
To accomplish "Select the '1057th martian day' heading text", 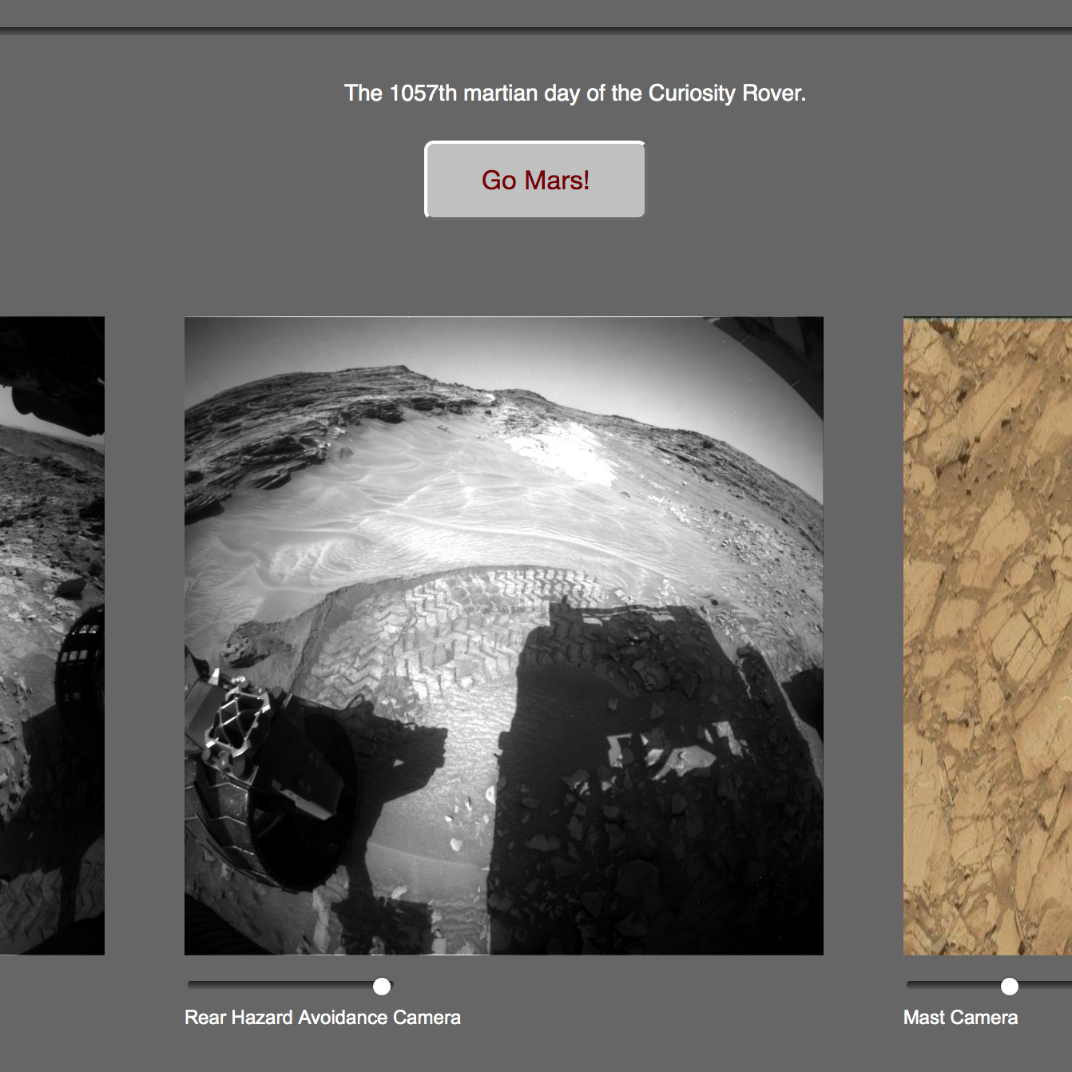I will coord(575,93).
